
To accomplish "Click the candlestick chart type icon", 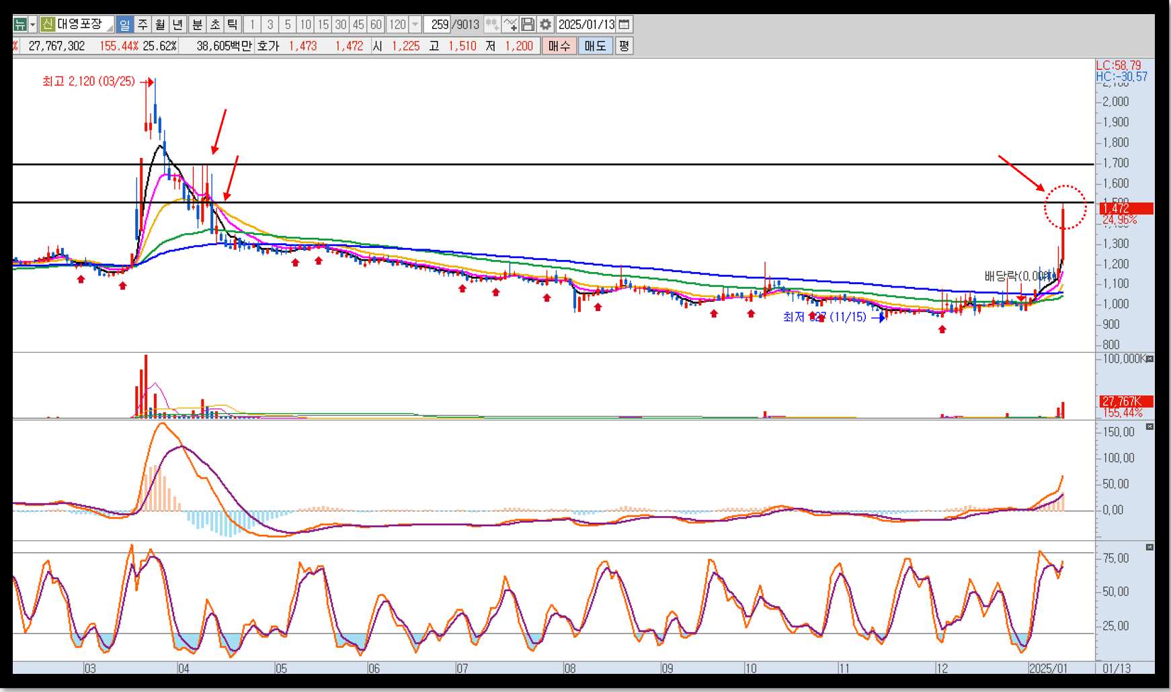I will tap(492, 25).
